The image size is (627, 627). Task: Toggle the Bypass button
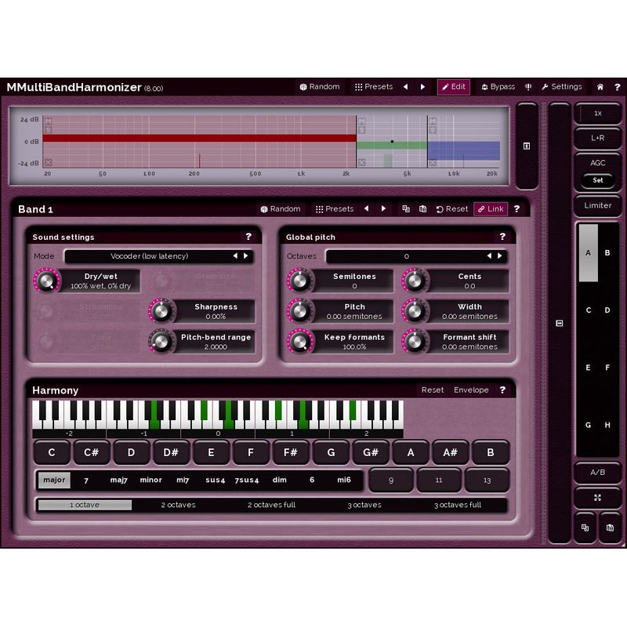tap(498, 87)
